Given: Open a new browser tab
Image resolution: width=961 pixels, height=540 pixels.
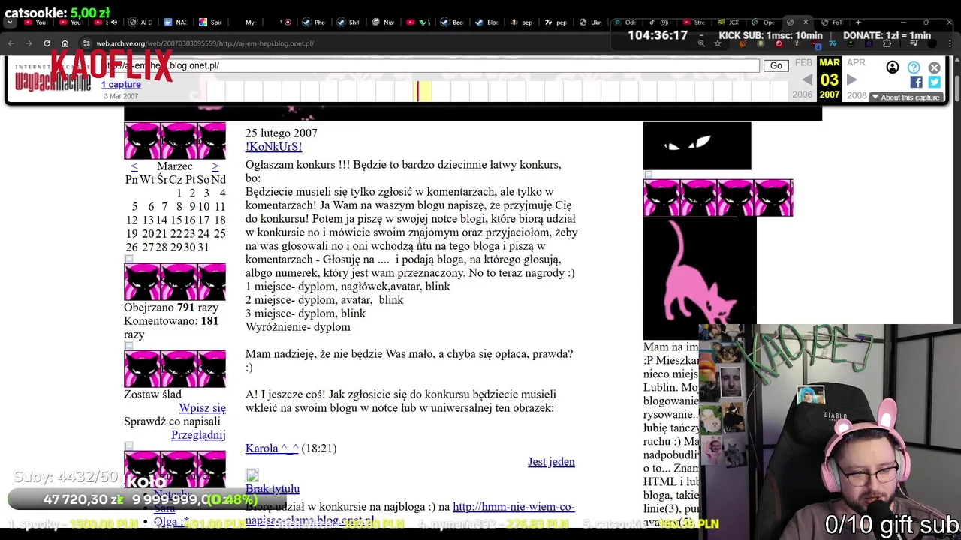Looking at the screenshot, I should [858, 22].
